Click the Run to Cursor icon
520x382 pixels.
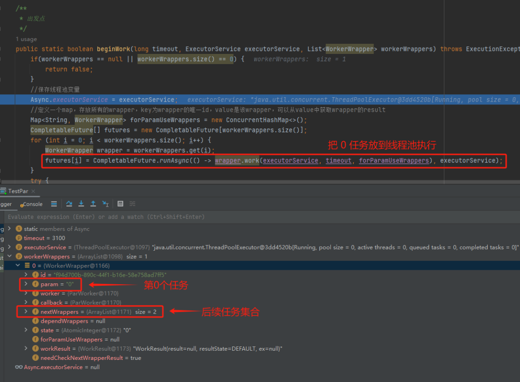[x=105, y=204]
